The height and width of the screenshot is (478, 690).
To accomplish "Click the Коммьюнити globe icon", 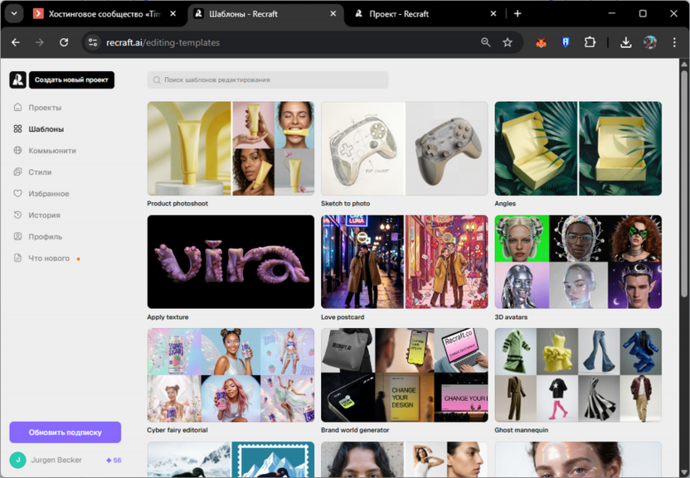I will coord(17,151).
